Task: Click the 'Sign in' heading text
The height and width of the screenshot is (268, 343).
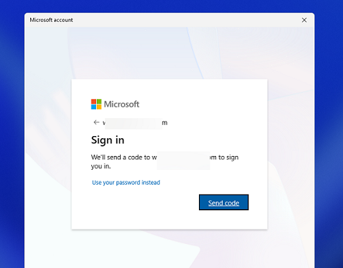Action: (x=108, y=140)
